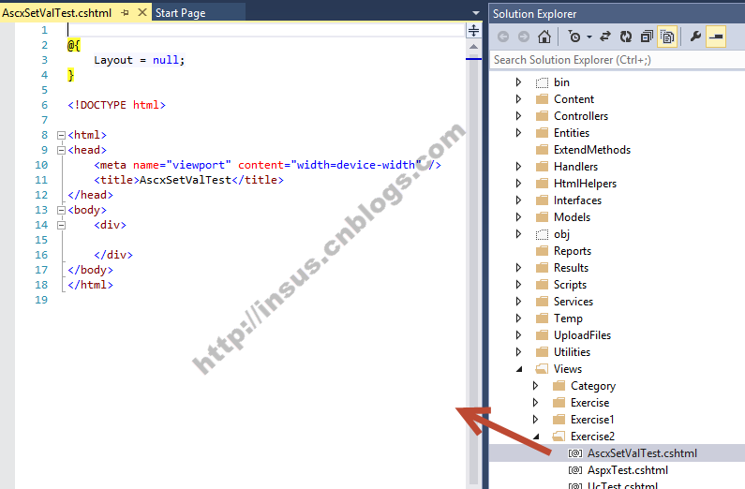The width and height of the screenshot is (745, 489).
Task: Expand the Temp folder node
Action: 519,319
